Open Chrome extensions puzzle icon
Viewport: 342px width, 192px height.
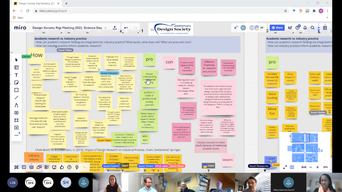point(314,11)
